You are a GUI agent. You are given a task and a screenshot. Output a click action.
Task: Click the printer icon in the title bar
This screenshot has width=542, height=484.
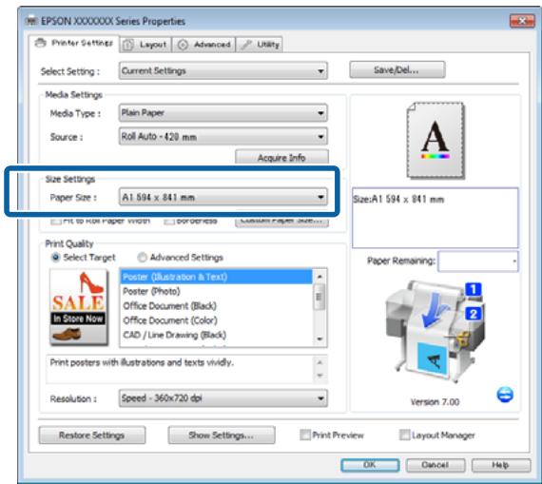(31, 21)
